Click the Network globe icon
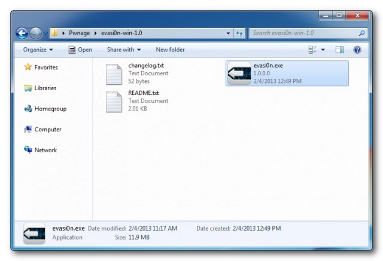The image size is (383, 261). coord(28,150)
